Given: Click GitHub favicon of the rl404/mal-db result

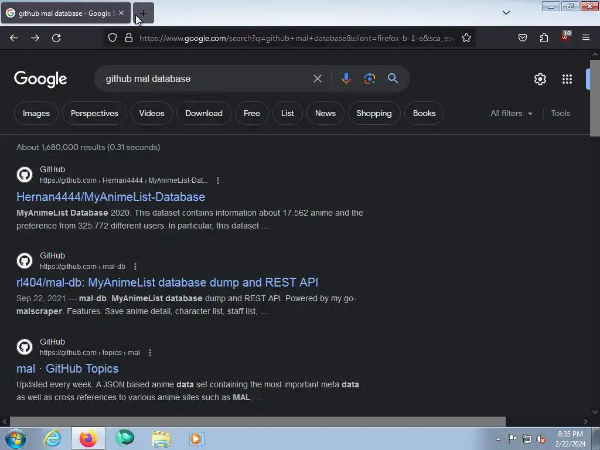Looking at the screenshot, I should pyautogui.click(x=25, y=261).
